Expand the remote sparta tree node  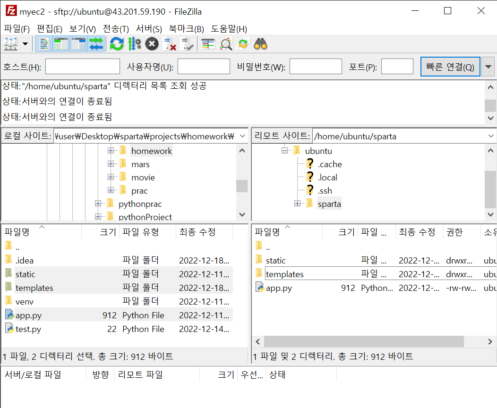click(297, 204)
